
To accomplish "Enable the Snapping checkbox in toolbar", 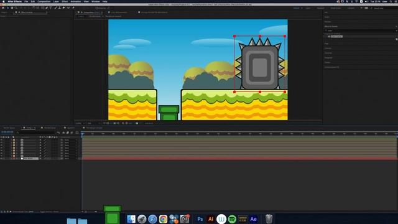I will click(x=97, y=8).
